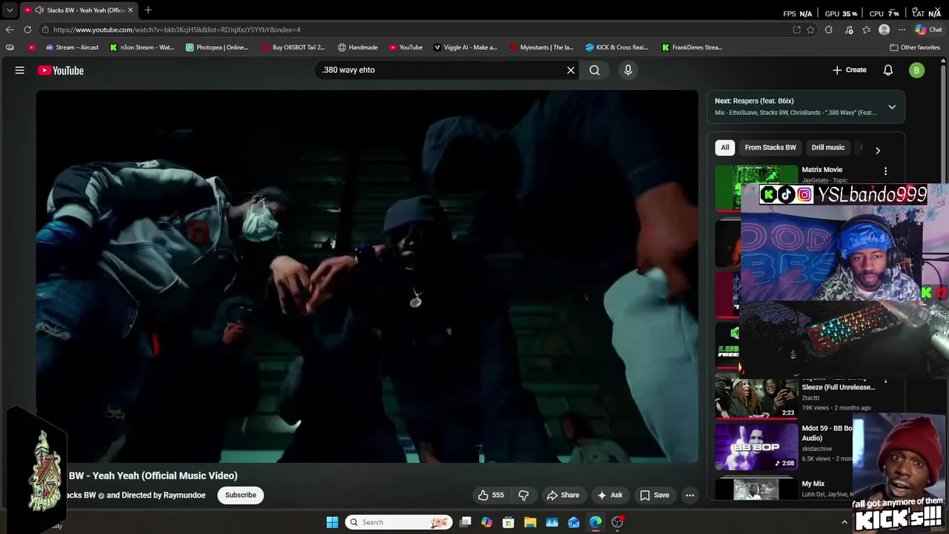View site information icon in address bar
The width and height of the screenshot is (949, 534).
[45, 30]
